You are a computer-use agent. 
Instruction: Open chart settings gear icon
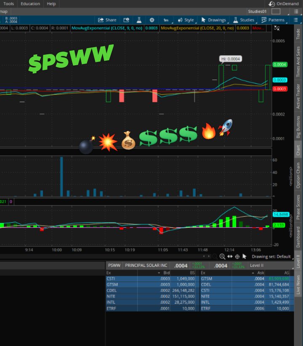coord(152,20)
